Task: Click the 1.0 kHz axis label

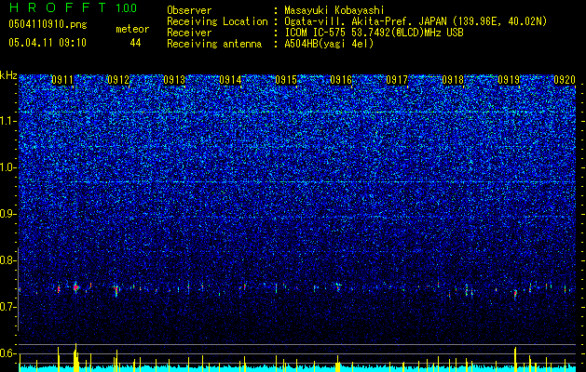Action: pos(8,167)
